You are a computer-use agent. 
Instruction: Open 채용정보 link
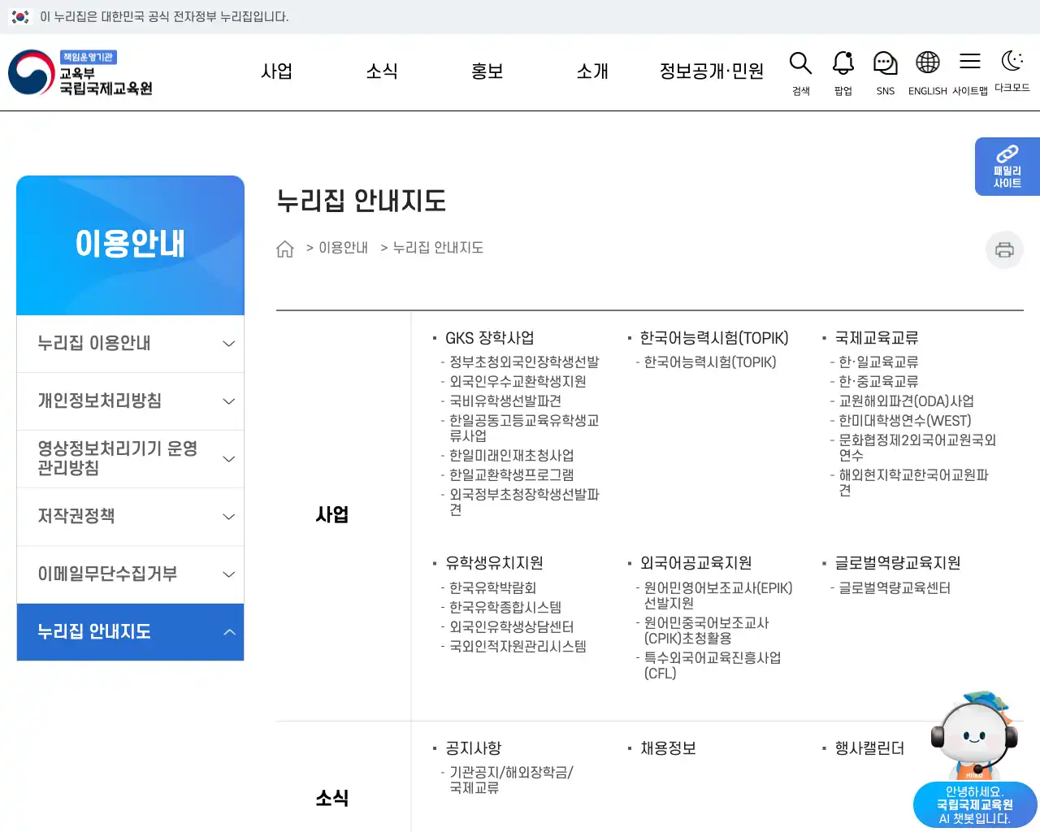pos(668,748)
